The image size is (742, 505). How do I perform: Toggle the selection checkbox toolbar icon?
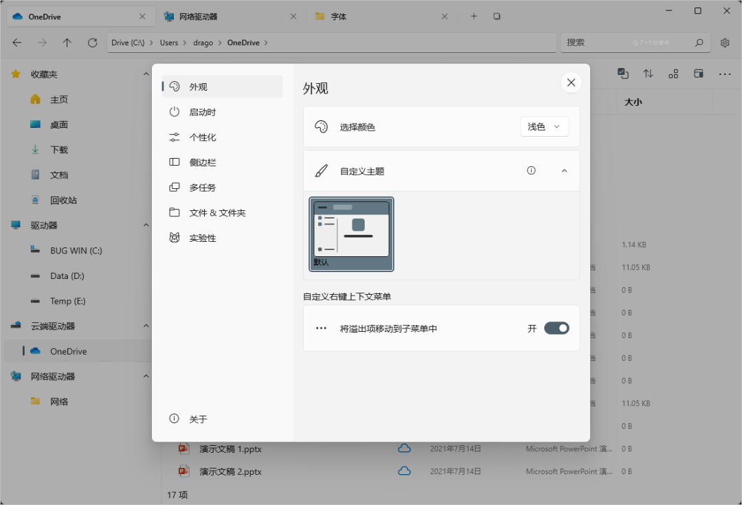coord(623,74)
